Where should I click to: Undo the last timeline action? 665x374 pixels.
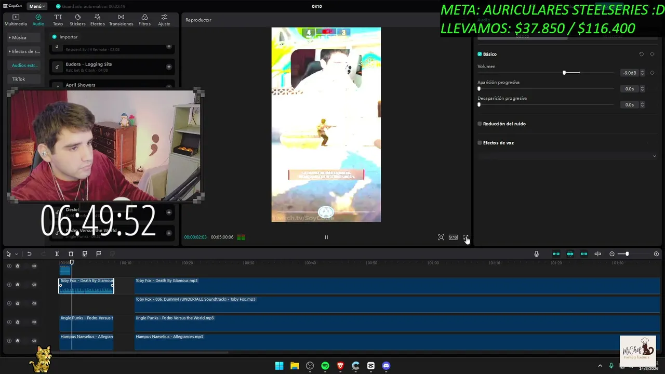click(30, 254)
